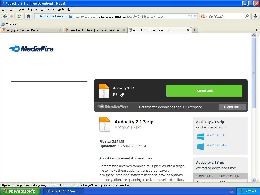Click the grey MediaFire logo in the banner
Screen dimensions: 260x195
pyautogui.click(x=112, y=107)
